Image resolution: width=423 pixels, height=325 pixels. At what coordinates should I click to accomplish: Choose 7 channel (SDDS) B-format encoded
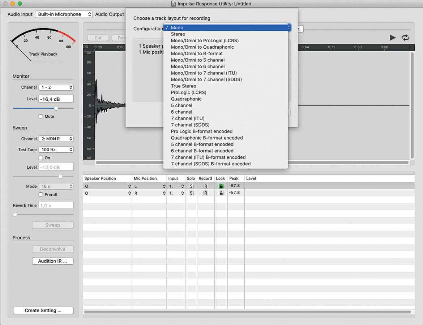[226, 164]
